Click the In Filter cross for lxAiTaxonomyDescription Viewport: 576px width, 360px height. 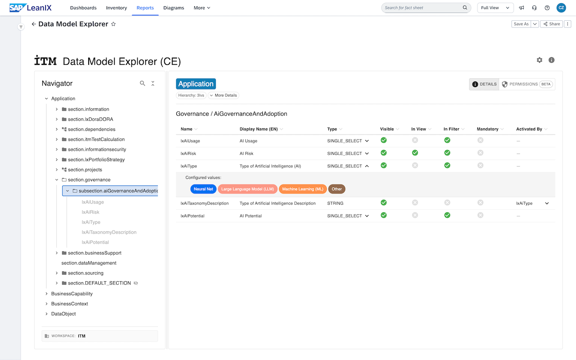[447, 203]
